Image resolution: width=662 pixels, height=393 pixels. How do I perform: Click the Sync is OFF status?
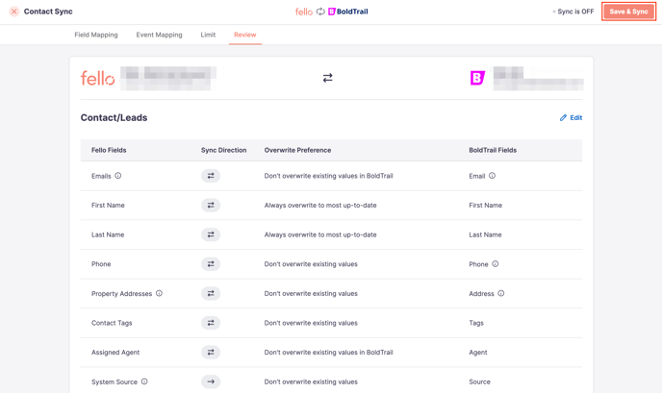[573, 12]
